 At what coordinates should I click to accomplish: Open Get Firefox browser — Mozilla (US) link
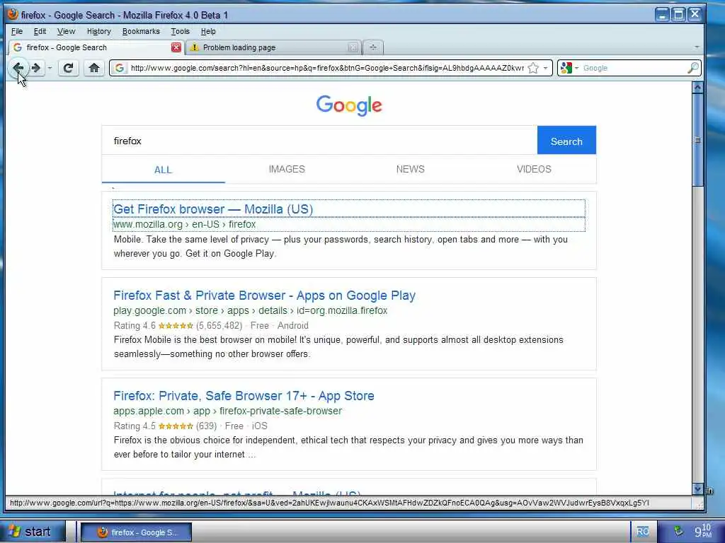pos(213,209)
